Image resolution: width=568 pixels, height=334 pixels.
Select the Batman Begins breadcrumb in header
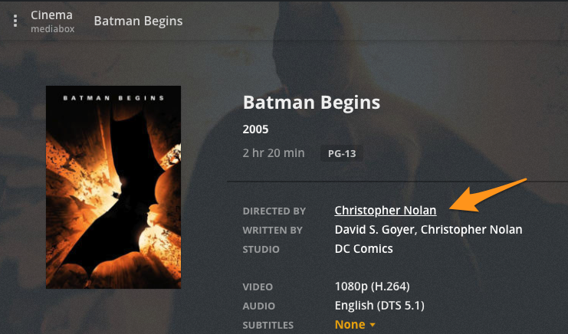click(x=138, y=21)
